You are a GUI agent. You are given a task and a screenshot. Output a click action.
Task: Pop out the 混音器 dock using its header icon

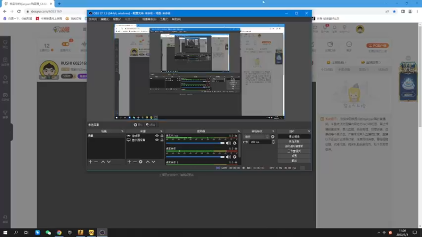tap(238, 131)
